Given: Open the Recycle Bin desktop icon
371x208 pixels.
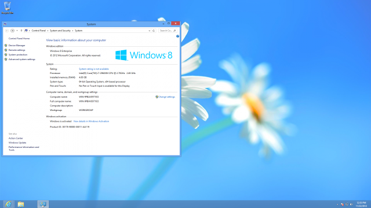Looking at the screenshot, I should pyautogui.click(x=8, y=8).
